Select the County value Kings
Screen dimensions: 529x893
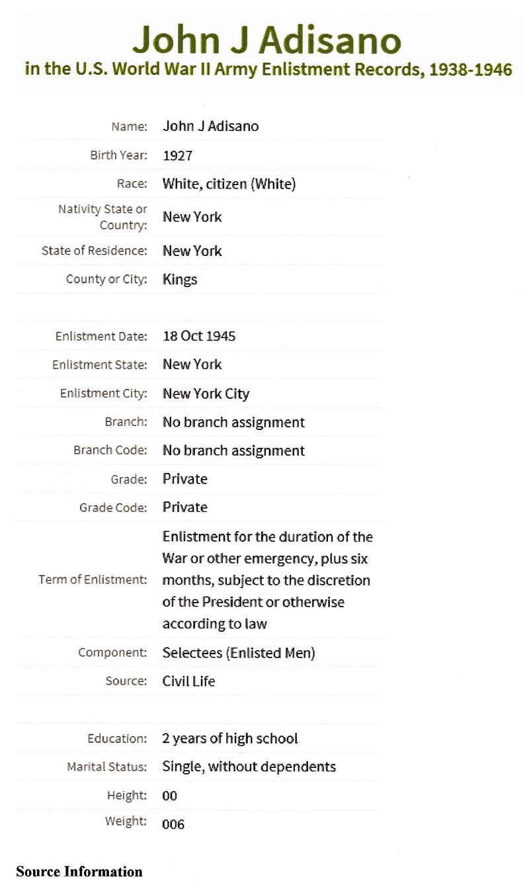(x=180, y=279)
